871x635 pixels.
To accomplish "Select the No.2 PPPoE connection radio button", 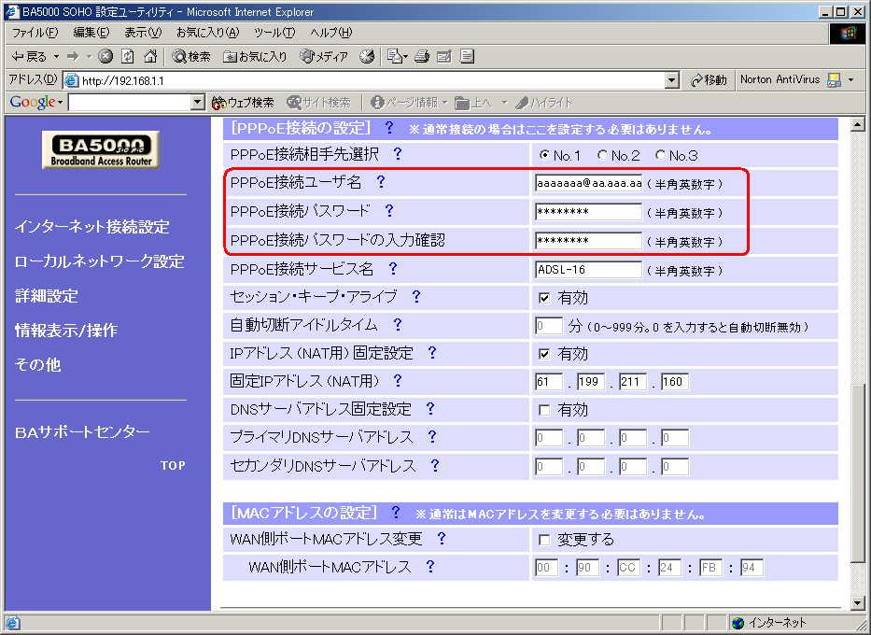I will click(603, 155).
